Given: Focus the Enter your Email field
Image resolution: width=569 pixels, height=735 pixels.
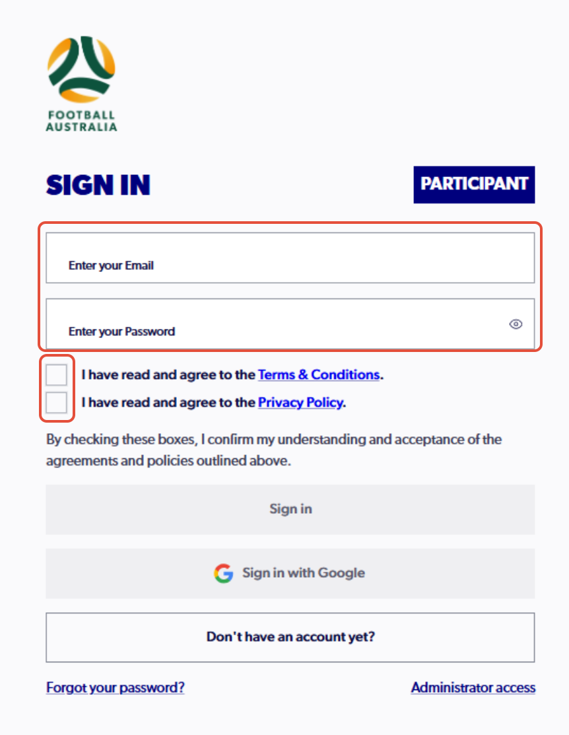Looking at the screenshot, I should [290, 258].
